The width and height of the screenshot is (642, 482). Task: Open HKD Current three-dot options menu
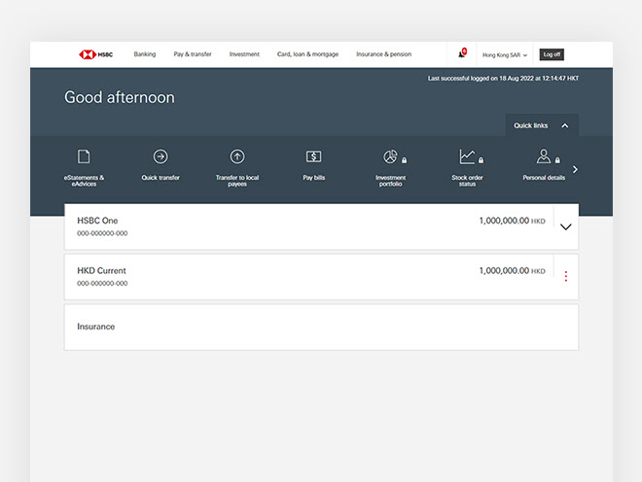(x=566, y=276)
